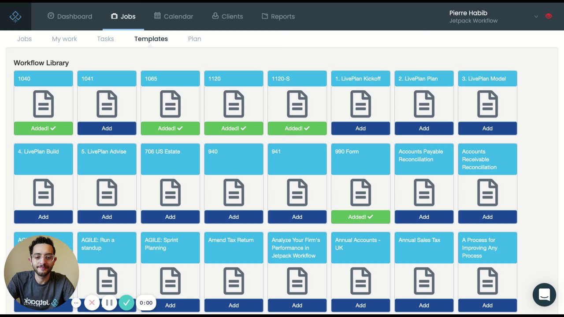The height and width of the screenshot is (317, 564).
Task: Go to Calendar in the top navigation
Action: click(174, 16)
